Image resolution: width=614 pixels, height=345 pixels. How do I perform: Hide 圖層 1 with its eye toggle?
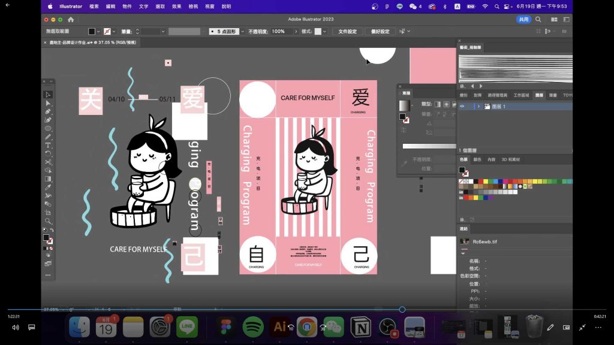click(461, 106)
